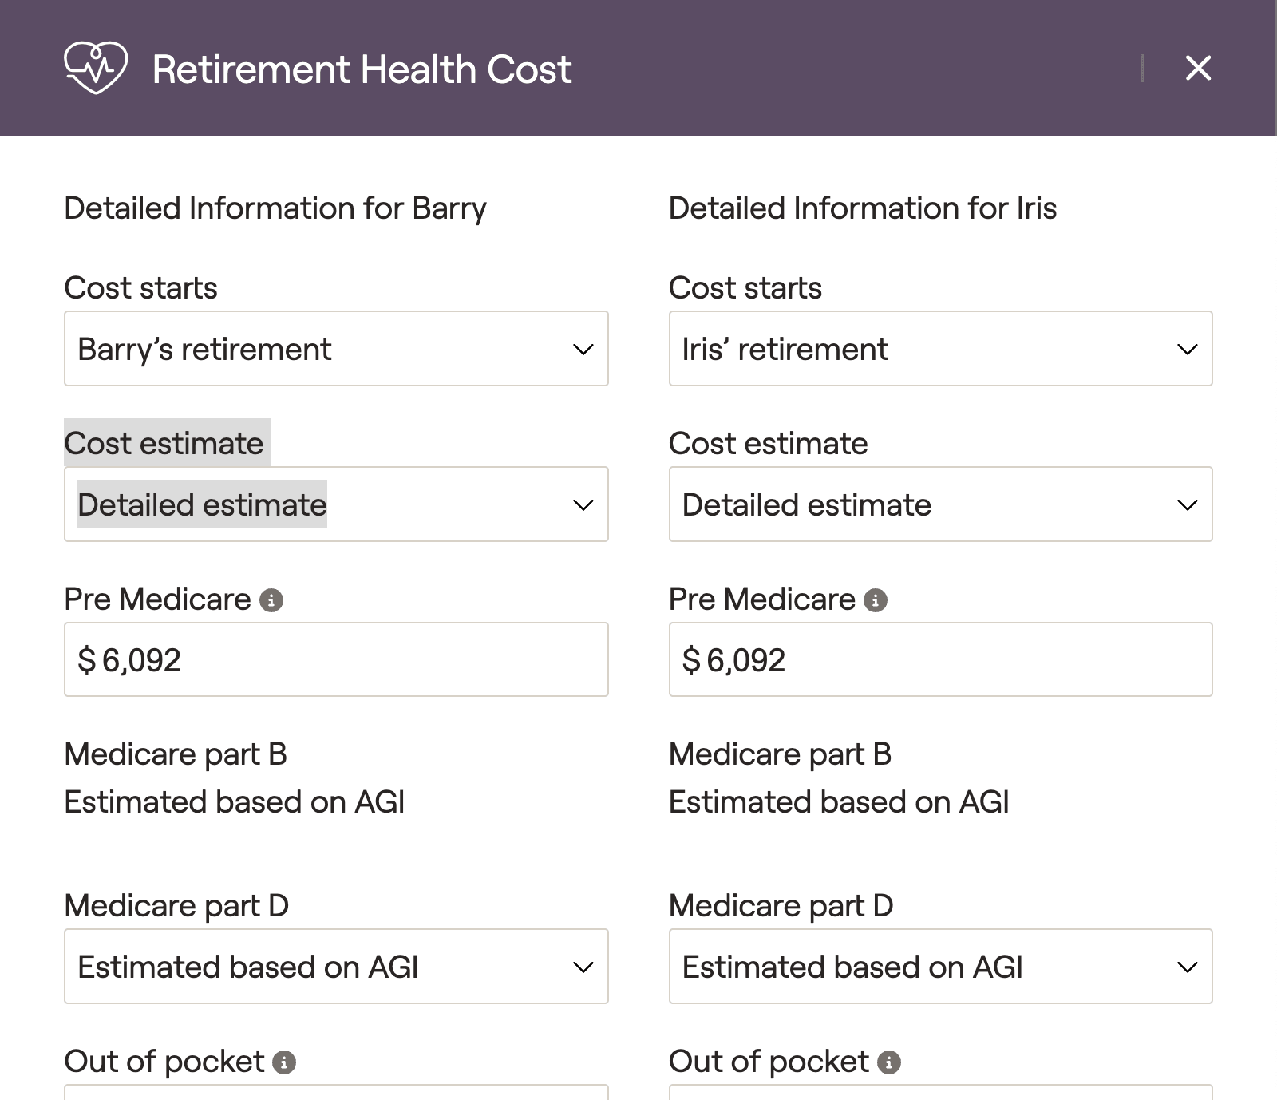Screen dimensions: 1277x1100
Task: Click Iris' Out of pocket info icon
Action: pos(889,1062)
